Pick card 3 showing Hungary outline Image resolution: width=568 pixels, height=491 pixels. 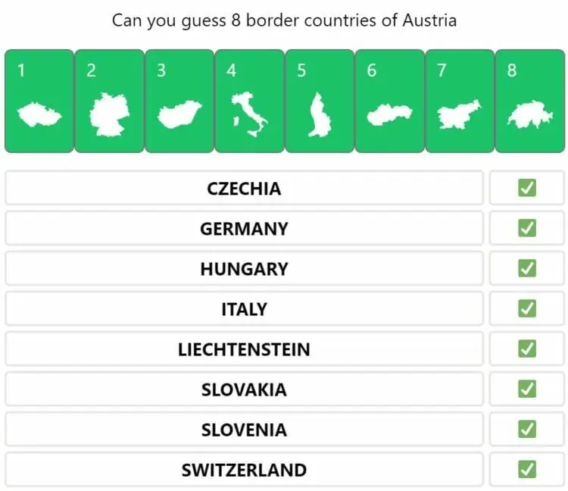pyautogui.click(x=179, y=101)
